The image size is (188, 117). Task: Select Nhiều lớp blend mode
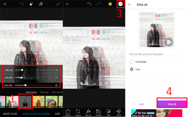[44, 92]
